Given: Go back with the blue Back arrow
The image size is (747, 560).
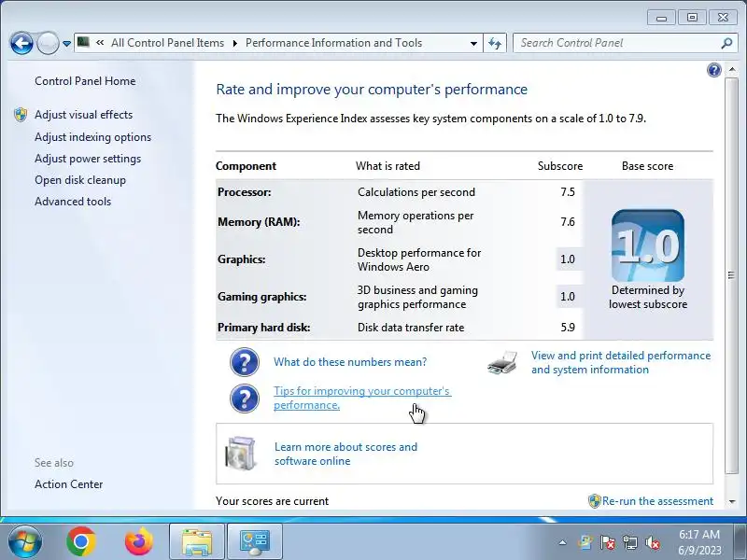Looking at the screenshot, I should (21, 43).
